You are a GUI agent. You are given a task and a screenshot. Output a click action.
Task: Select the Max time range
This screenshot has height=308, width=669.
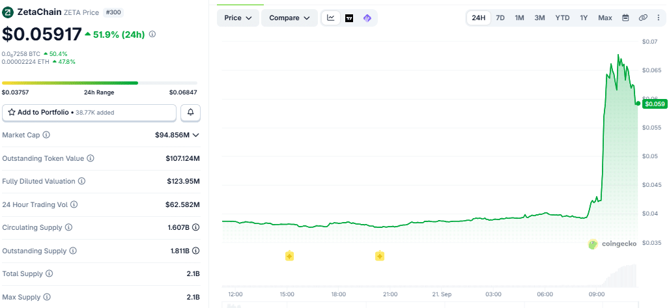pos(605,18)
